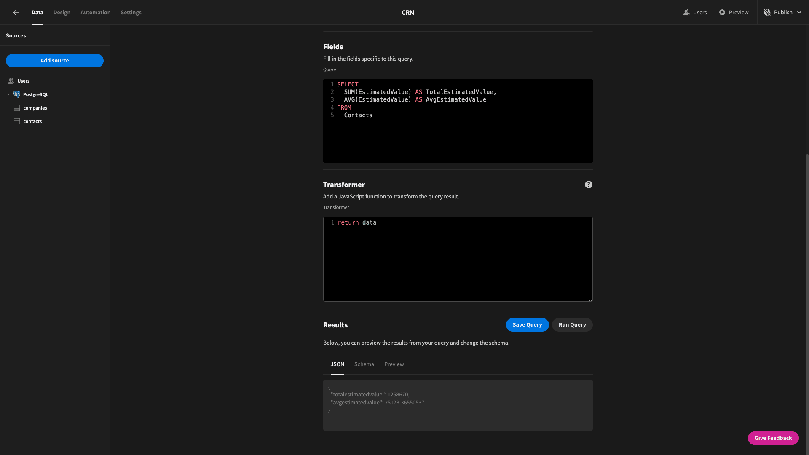The height and width of the screenshot is (455, 809).
Task: Click the Publish button label
Action: (x=783, y=13)
